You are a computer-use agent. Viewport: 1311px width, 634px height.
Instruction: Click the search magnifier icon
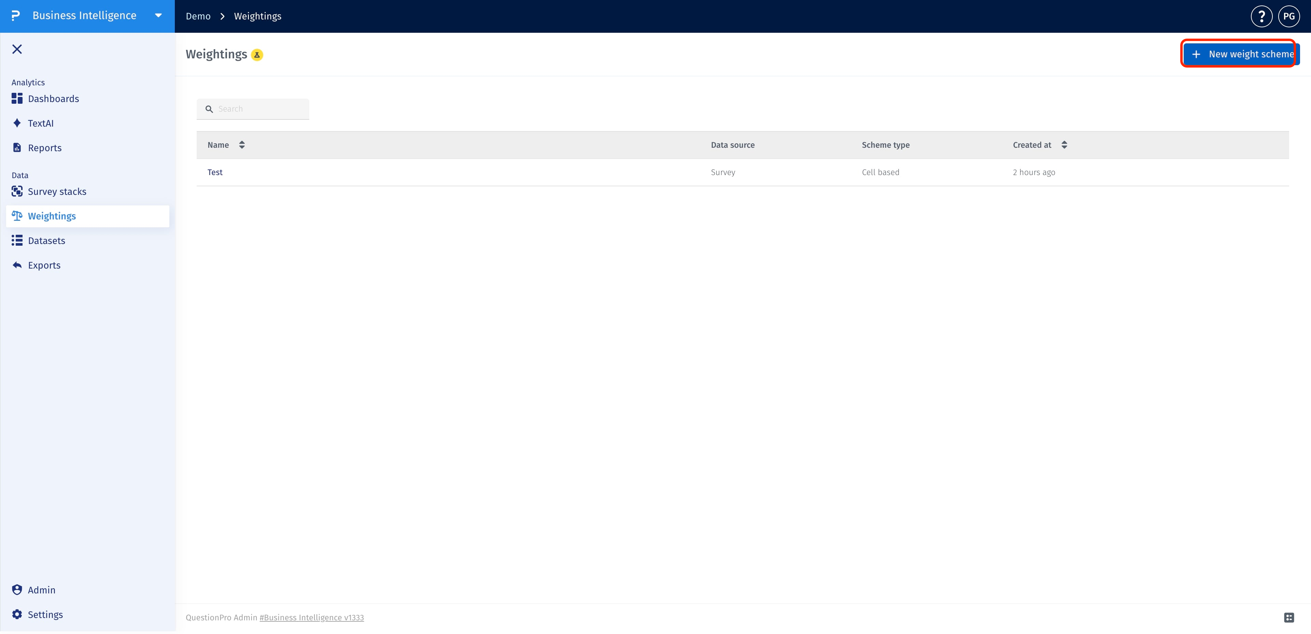coord(209,109)
